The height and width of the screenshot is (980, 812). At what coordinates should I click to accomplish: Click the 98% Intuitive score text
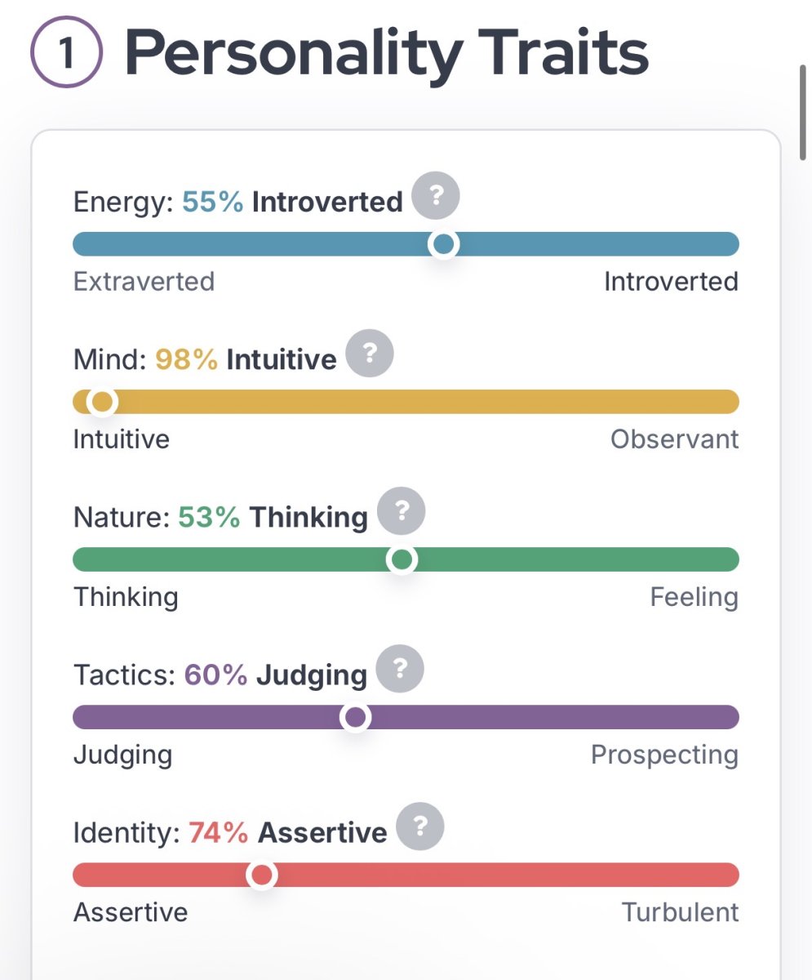coord(246,359)
